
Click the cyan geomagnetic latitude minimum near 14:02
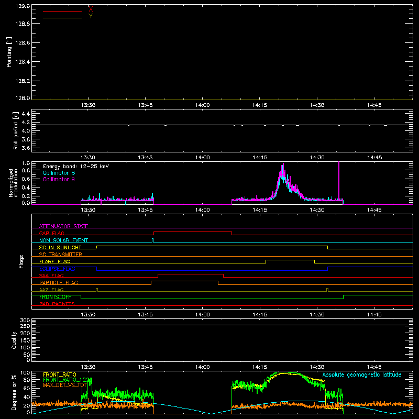tap(212, 413)
